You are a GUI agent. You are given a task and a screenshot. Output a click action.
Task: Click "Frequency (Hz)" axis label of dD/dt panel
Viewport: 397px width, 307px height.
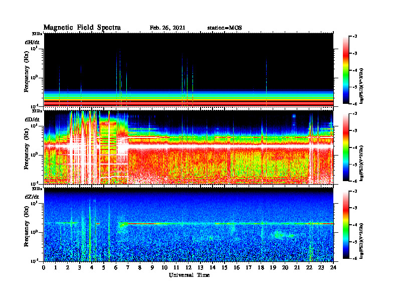pos(27,149)
